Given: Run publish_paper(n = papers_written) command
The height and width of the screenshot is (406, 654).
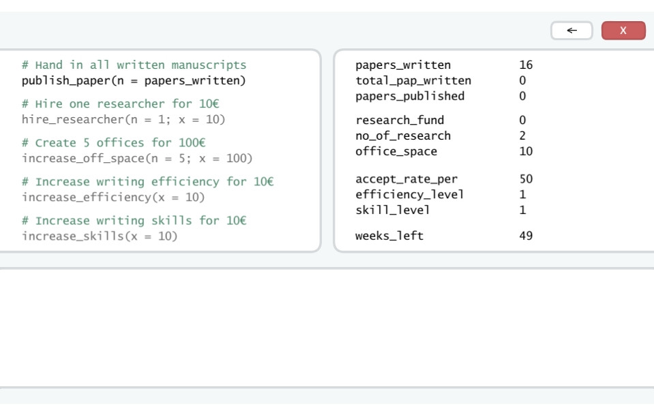Looking at the screenshot, I should pos(134,80).
